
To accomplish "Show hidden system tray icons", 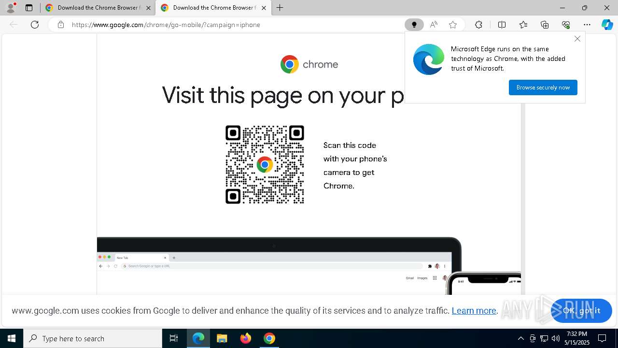I will pos(520,338).
